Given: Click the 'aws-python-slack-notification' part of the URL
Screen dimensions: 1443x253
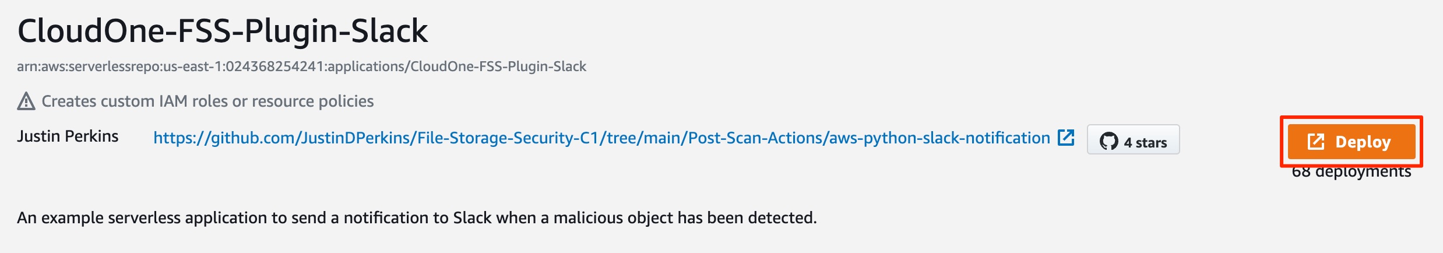Looking at the screenshot, I should pos(939,138).
